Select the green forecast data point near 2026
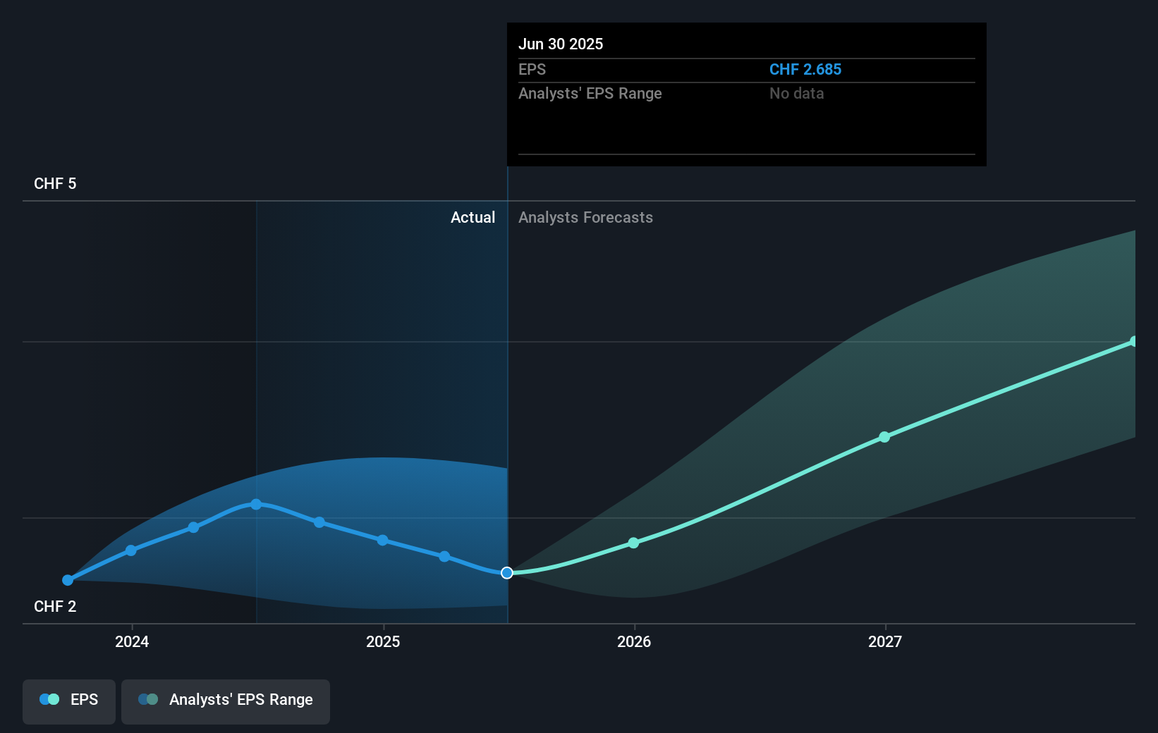Image resolution: width=1158 pixels, height=733 pixels. pyautogui.click(x=634, y=543)
